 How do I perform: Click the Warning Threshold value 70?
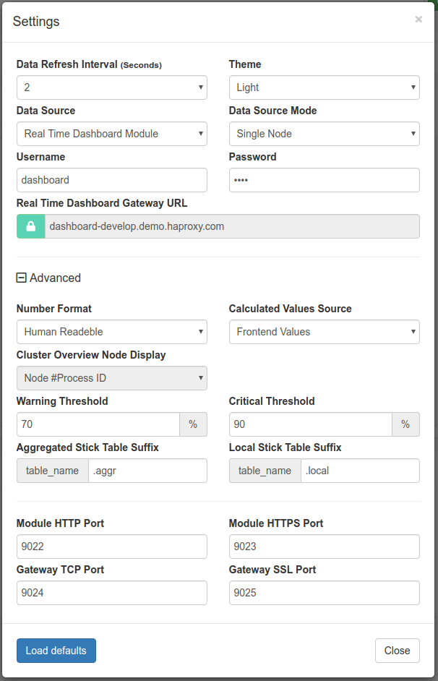[x=98, y=424]
